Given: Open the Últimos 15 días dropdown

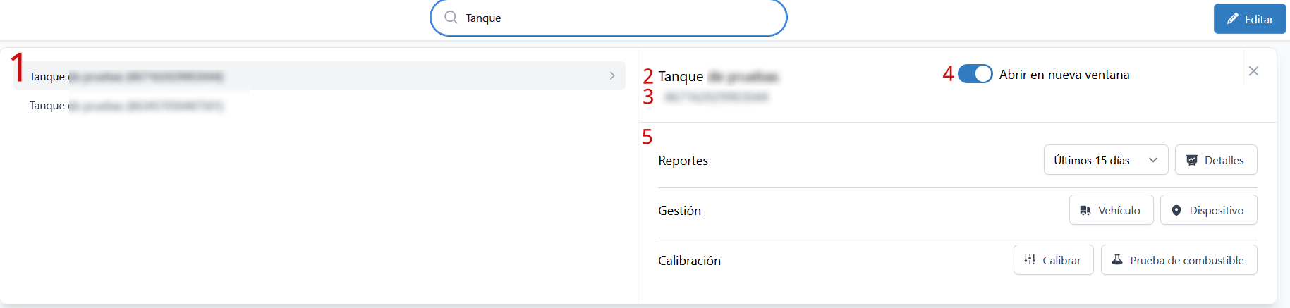Looking at the screenshot, I should pos(1091,160).
